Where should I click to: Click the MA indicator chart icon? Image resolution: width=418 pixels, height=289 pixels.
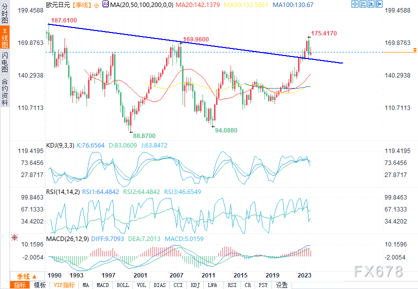[105, 4]
